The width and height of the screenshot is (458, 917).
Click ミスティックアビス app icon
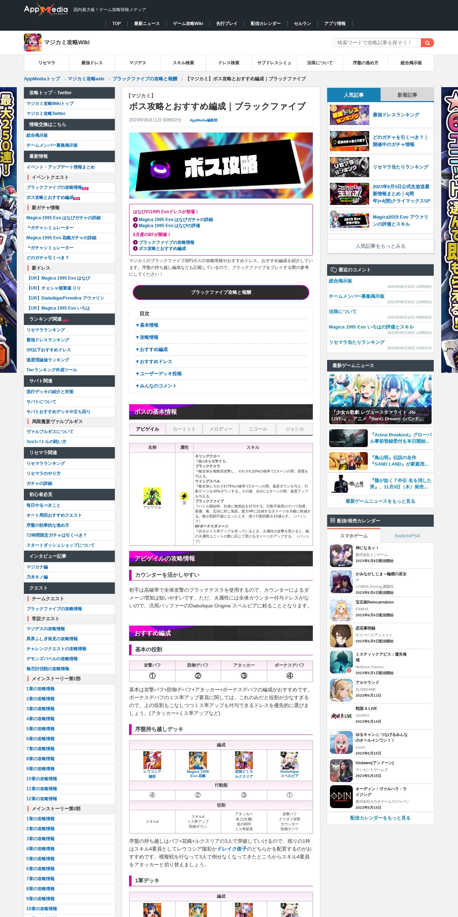pos(341,662)
